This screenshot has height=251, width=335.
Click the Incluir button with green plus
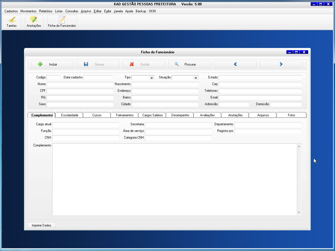click(x=52, y=64)
